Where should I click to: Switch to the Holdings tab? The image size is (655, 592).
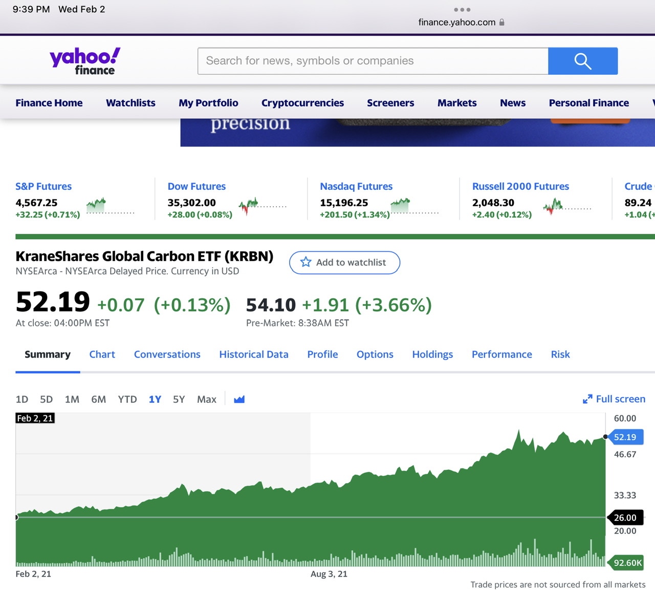pos(432,355)
